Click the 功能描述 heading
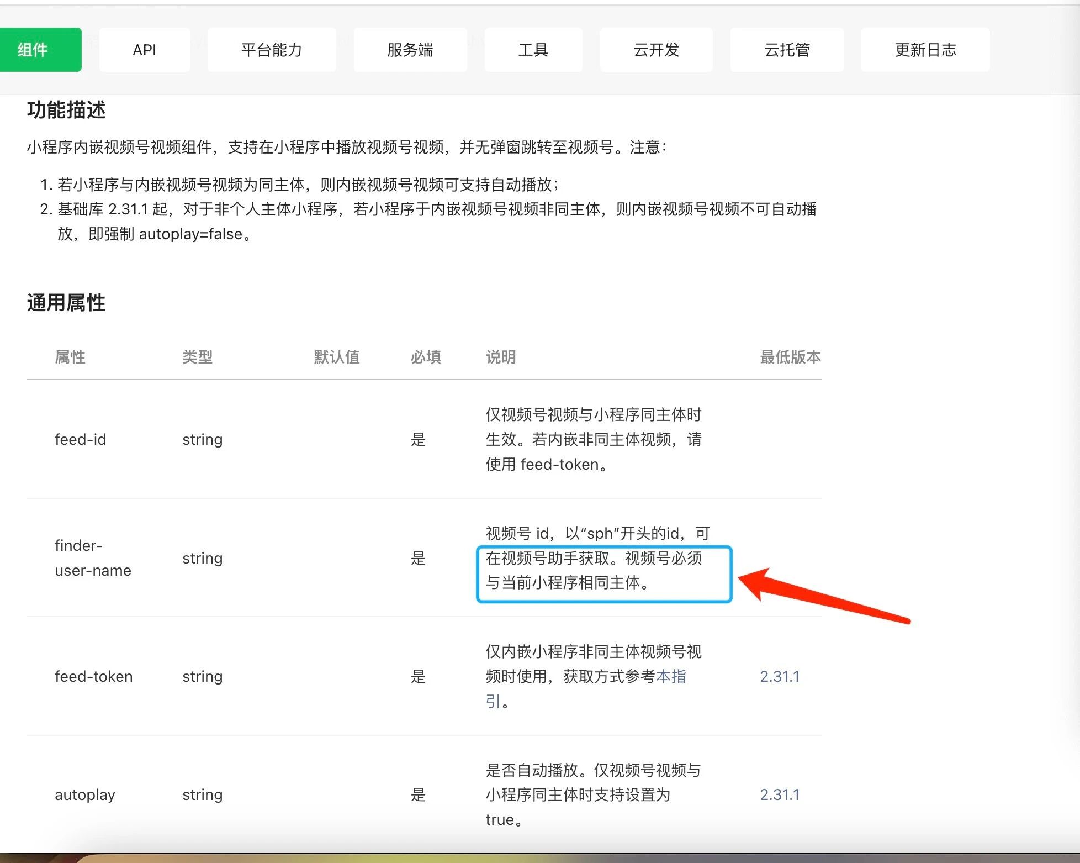Image resolution: width=1080 pixels, height=863 pixels. (66, 110)
